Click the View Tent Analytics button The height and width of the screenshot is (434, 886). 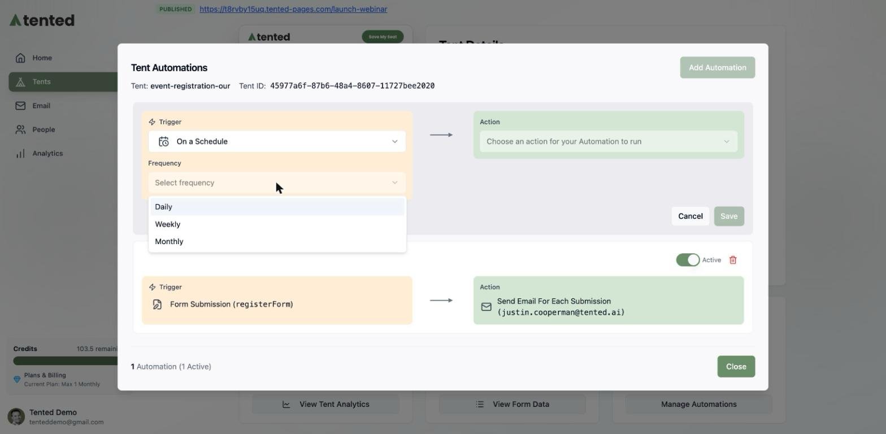tap(325, 405)
